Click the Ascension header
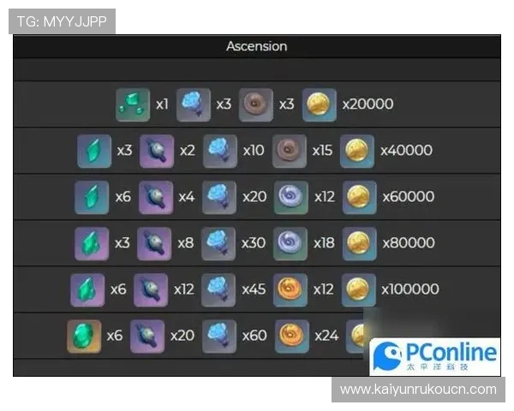 pos(257,46)
